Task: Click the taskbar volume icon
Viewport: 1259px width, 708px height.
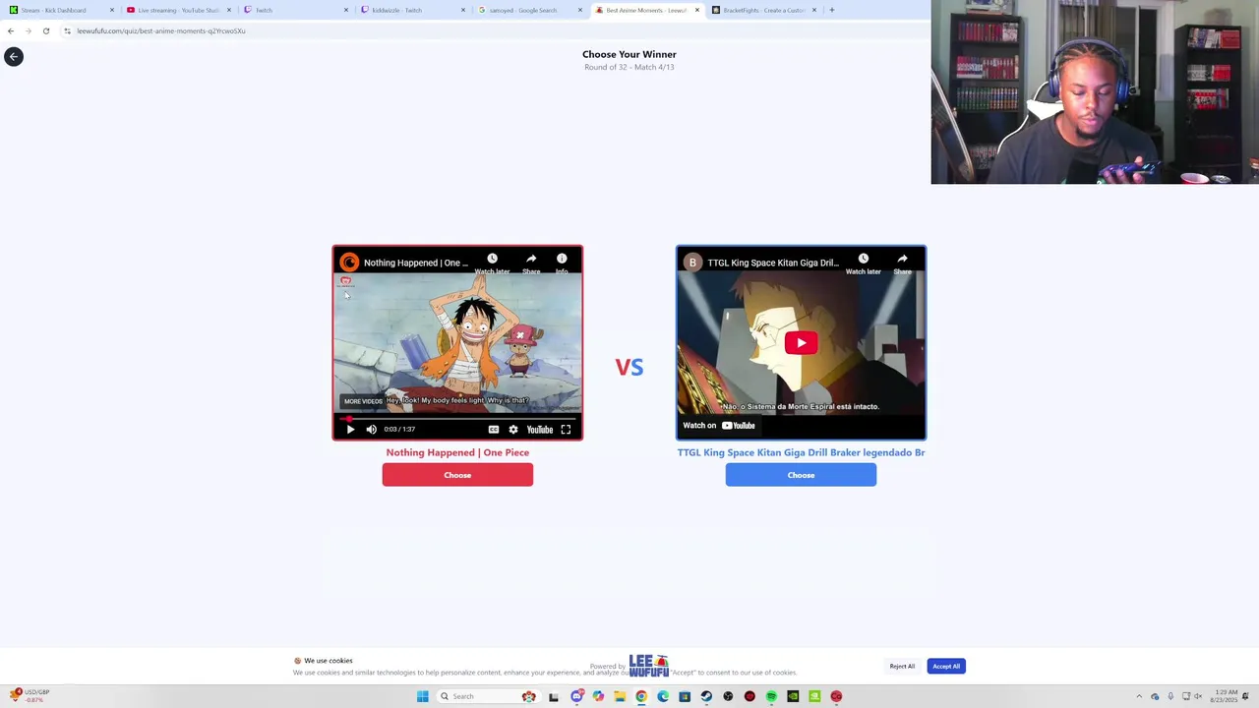Action: (1200, 696)
